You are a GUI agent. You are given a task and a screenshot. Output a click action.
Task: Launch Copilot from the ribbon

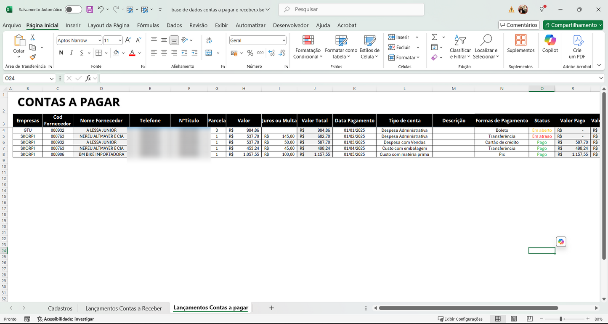click(x=550, y=44)
